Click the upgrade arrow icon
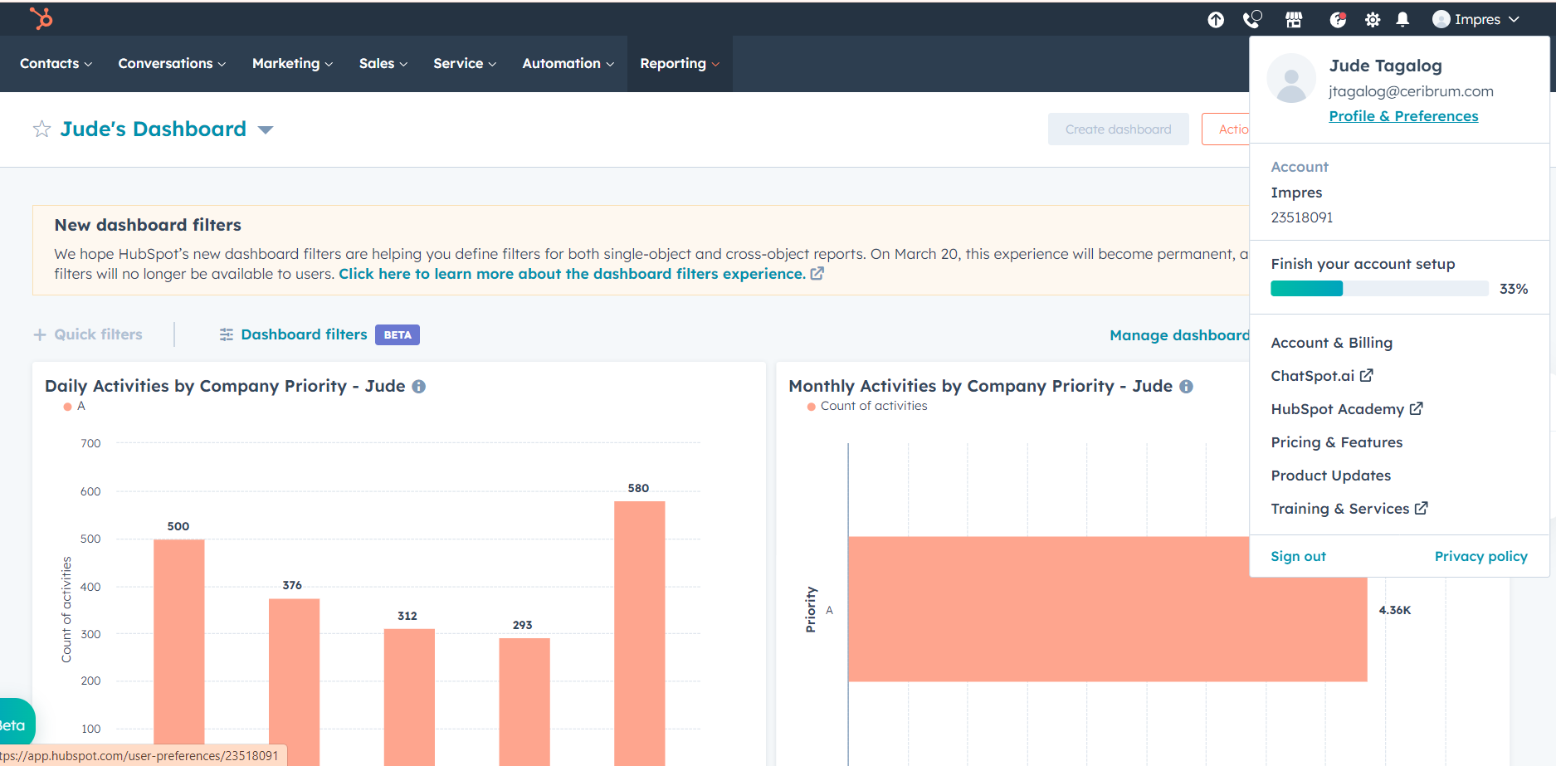The image size is (1556, 766). click(x=1216, y=20)
